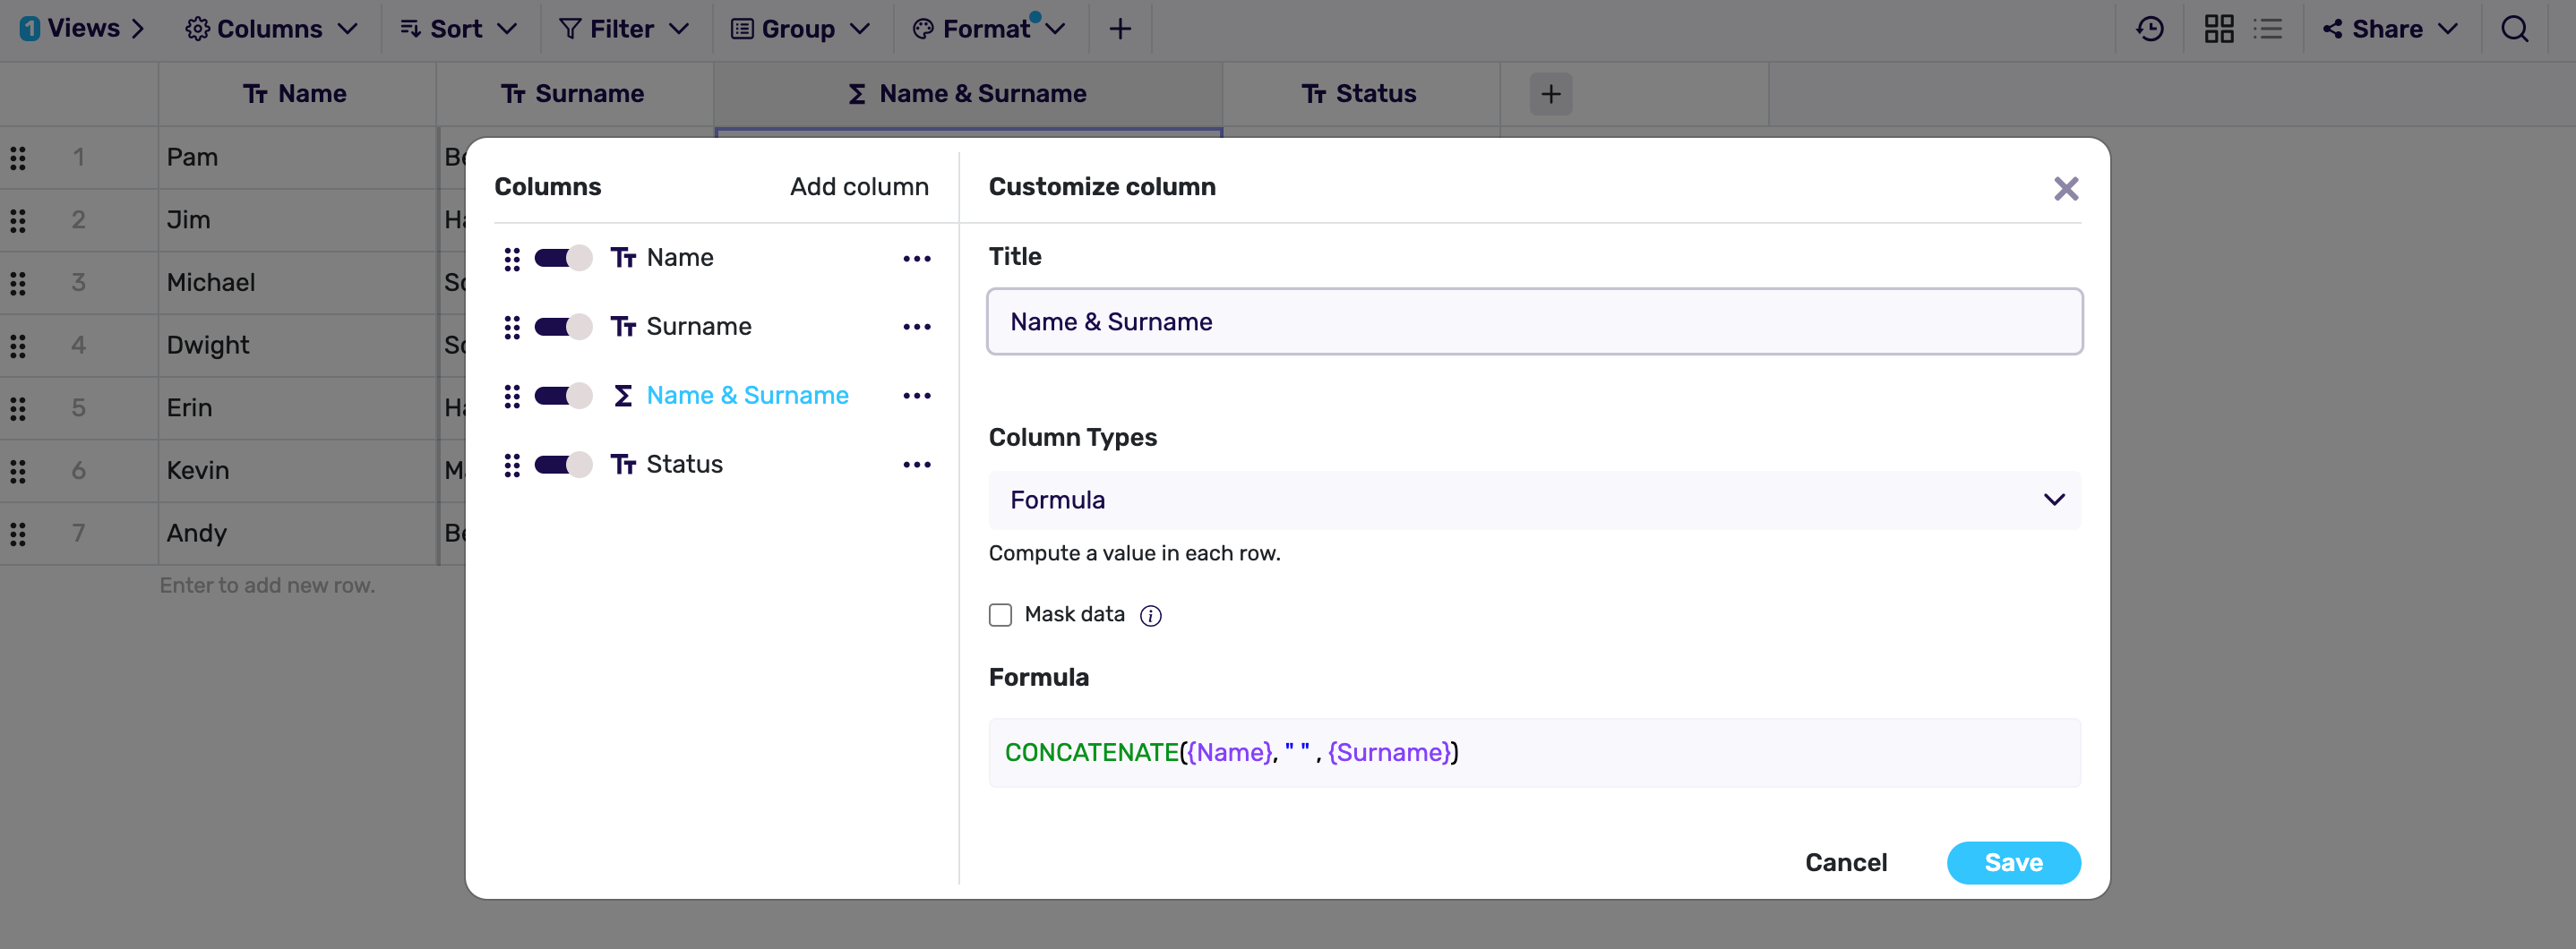Toggle visibility of Name & Surname column
This screenshot has height=949, width=2576.
563,396
